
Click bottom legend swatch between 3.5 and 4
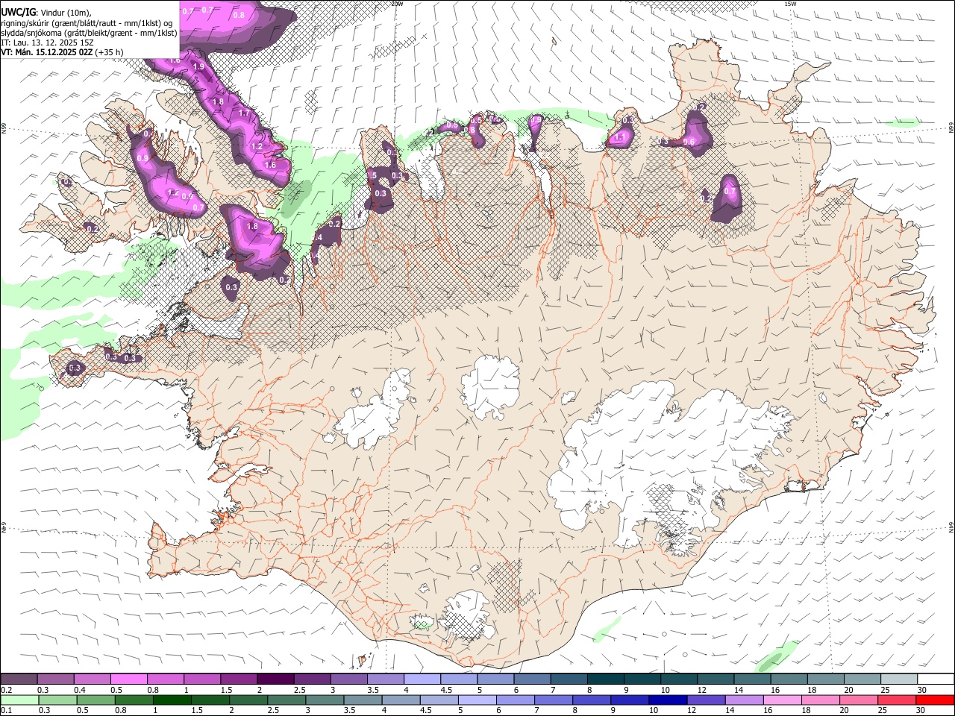(363, 700)
